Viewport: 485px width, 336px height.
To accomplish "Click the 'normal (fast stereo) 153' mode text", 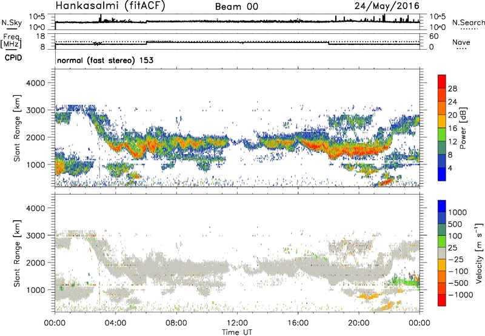I will point(105,61).
